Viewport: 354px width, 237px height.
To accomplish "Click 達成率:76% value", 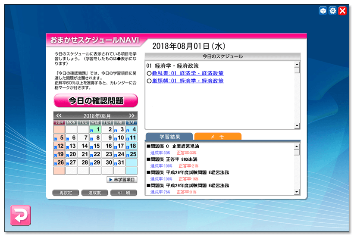I will pos(160,192).
